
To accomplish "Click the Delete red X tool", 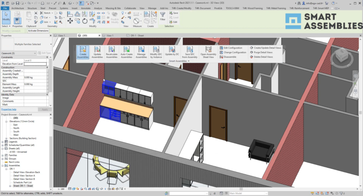I will pos(108,22).
